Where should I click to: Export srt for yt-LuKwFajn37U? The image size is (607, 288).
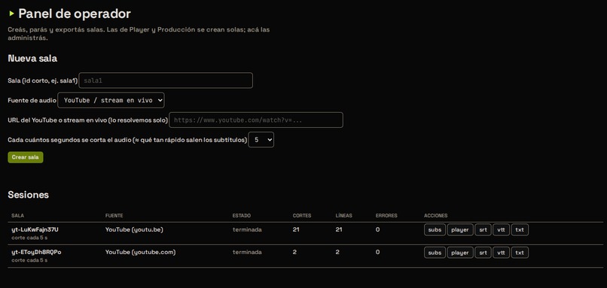[x=483, y=229]
